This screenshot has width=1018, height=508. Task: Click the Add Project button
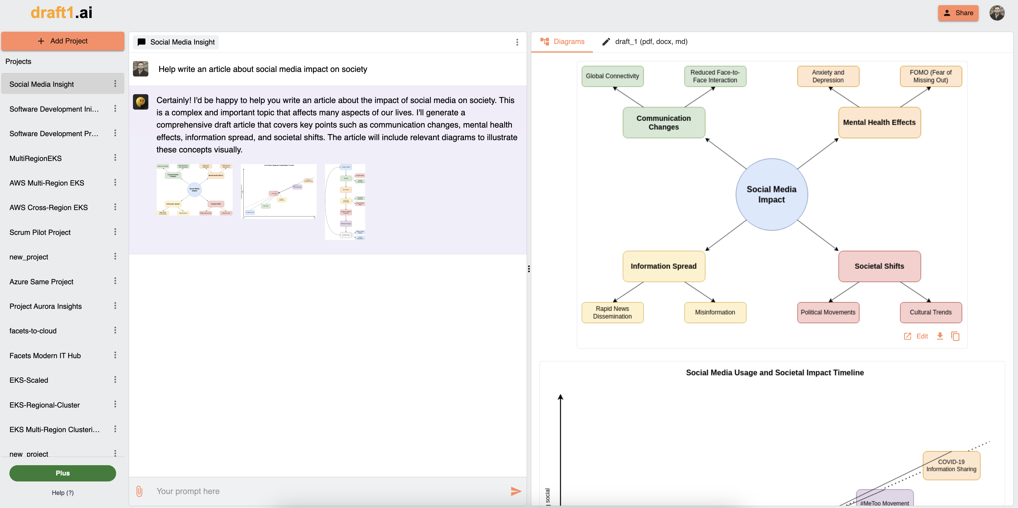(62, 41)
